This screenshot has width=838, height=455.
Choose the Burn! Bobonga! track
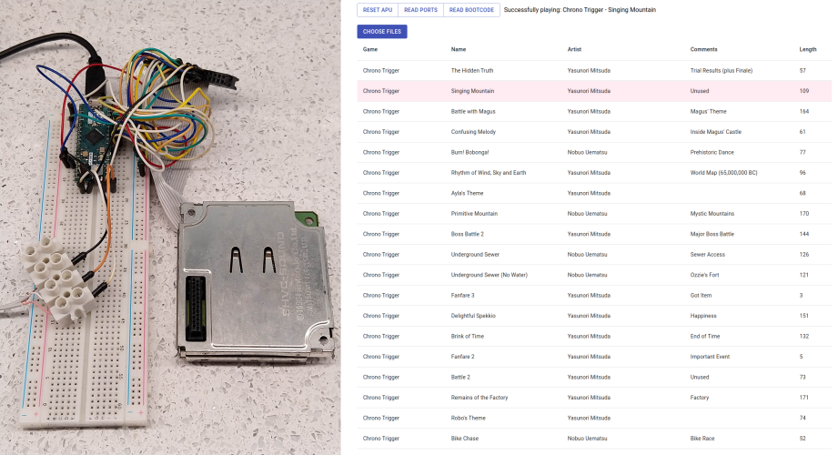470,152
